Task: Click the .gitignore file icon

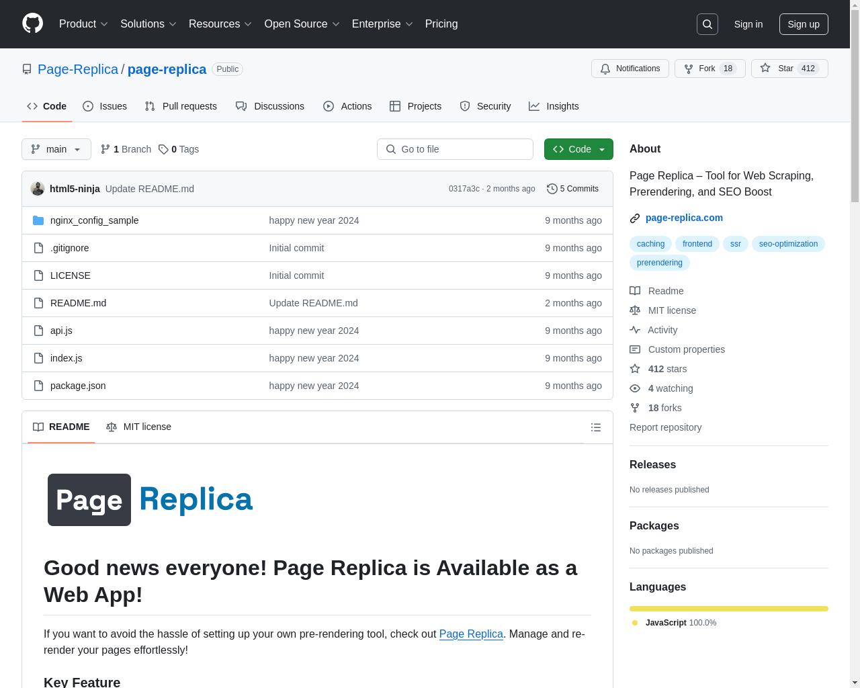Action: tap(38, 248)
